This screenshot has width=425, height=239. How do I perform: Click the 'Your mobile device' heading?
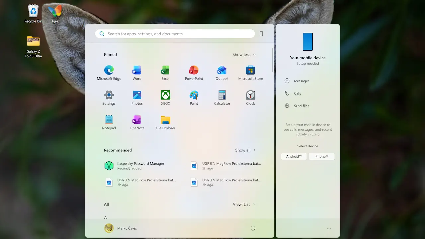point(308,58)
